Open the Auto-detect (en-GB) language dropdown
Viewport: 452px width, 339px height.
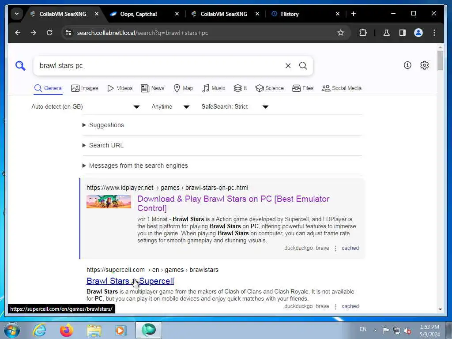(x=85, y=107)
